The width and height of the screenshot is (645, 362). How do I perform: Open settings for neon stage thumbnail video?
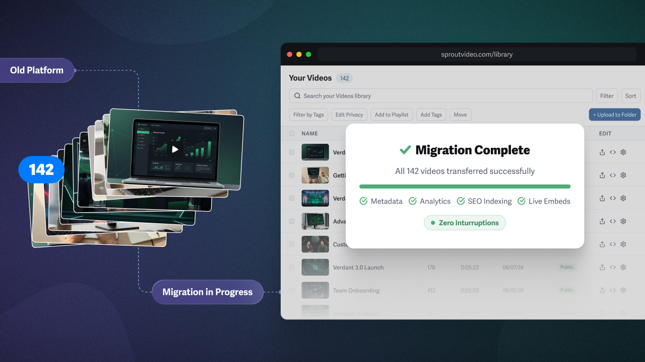point(623,199)
